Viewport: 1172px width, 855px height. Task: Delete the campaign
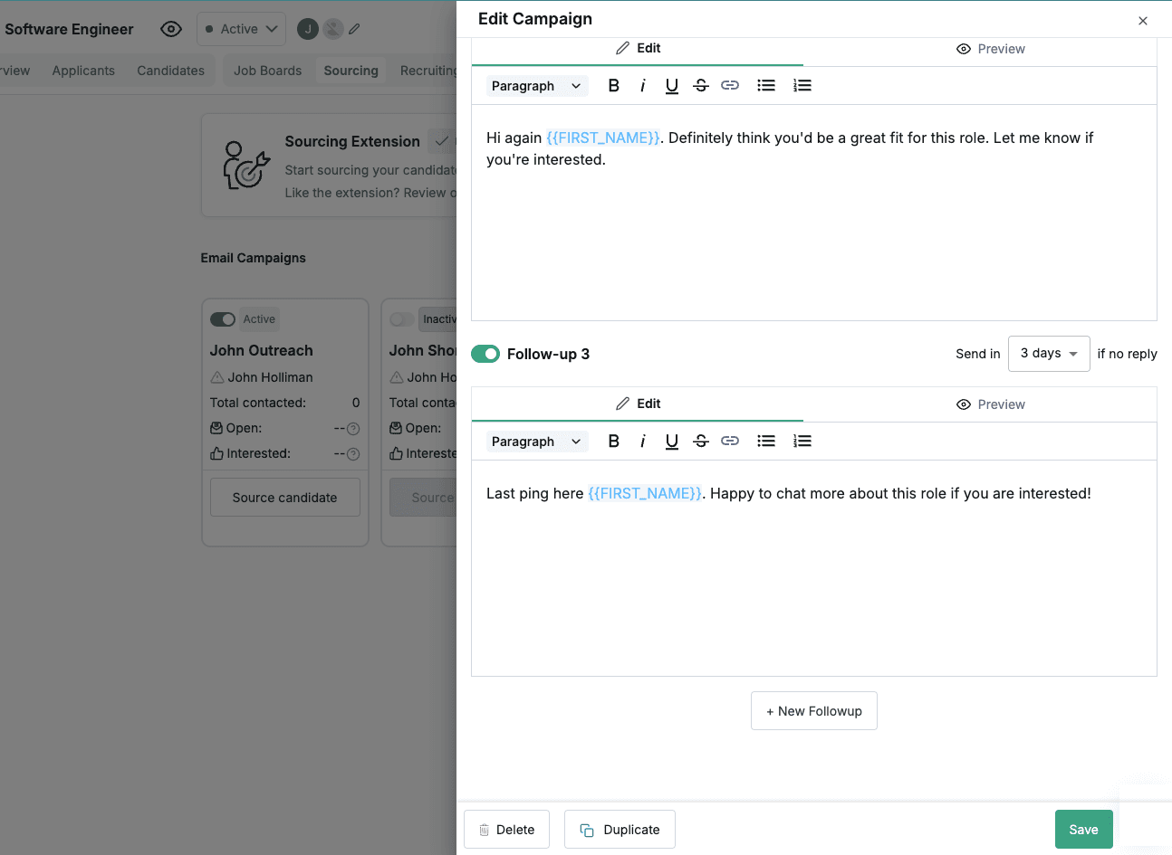(506, 830)
